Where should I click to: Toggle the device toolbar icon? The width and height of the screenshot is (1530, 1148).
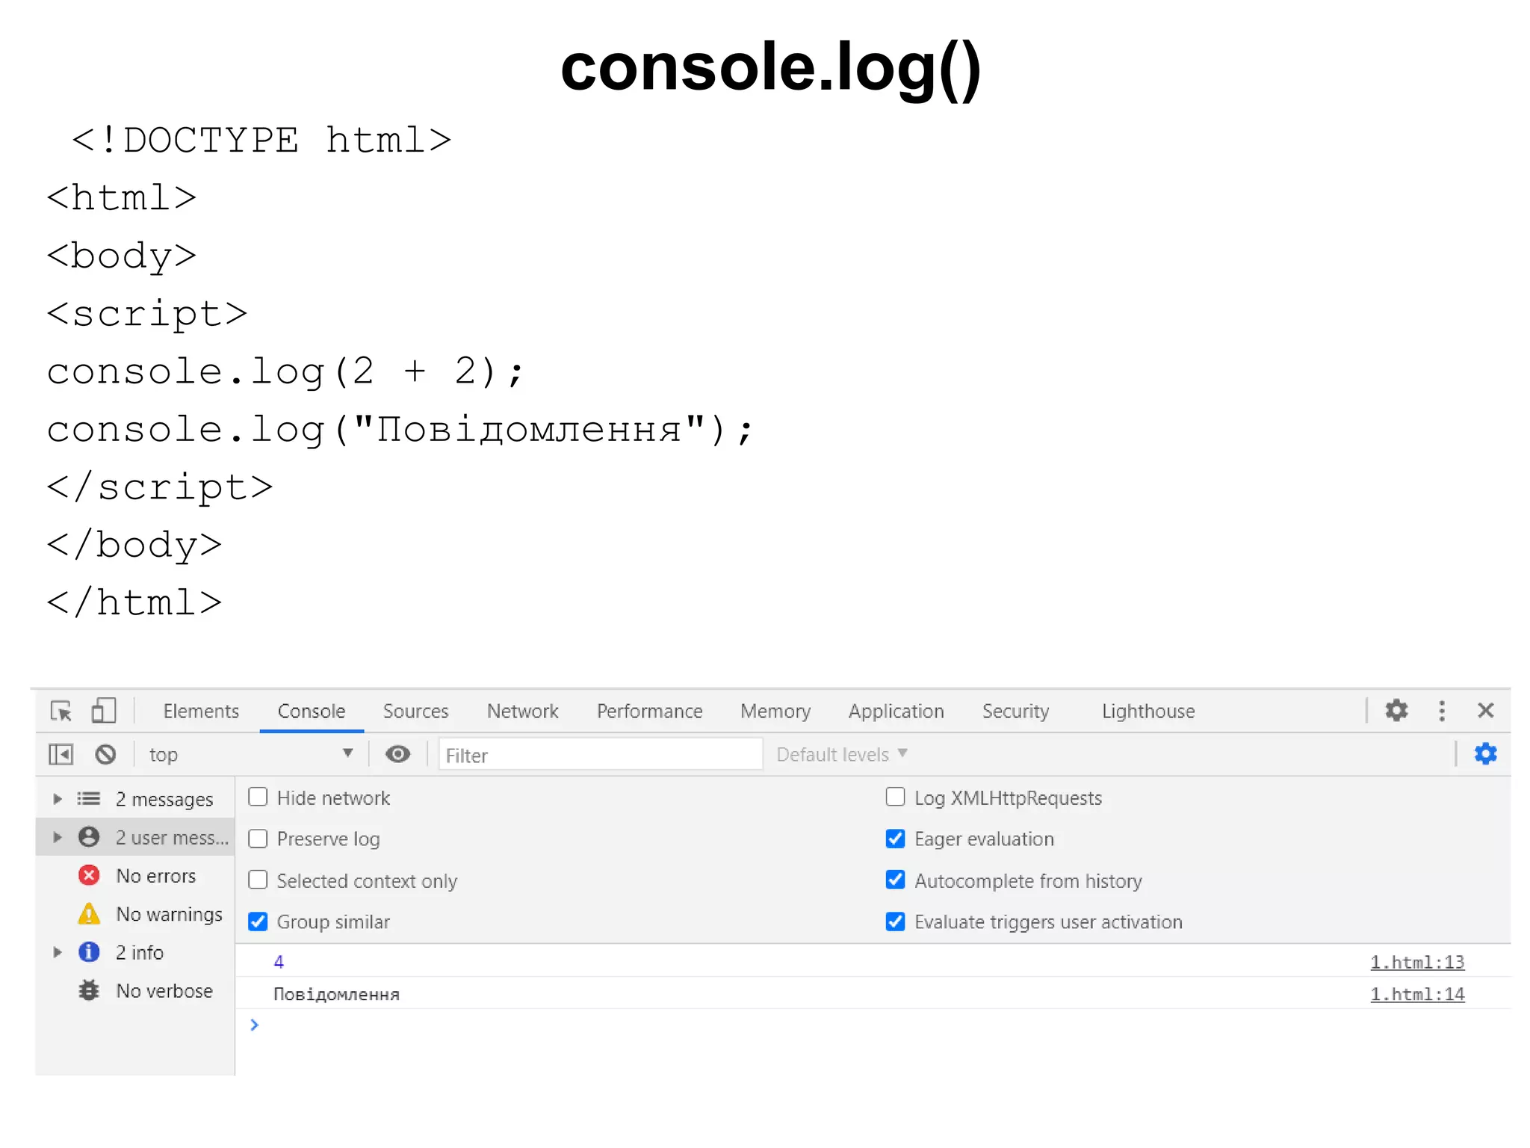pos(103,711)
